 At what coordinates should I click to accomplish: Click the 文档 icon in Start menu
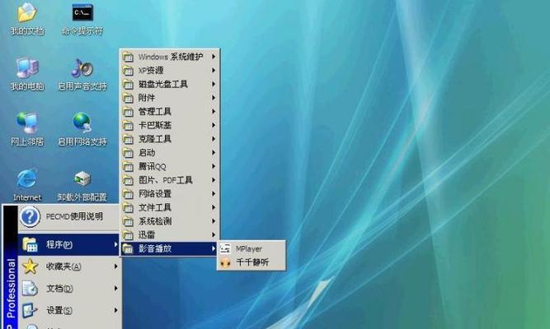(x=31, y=289)
